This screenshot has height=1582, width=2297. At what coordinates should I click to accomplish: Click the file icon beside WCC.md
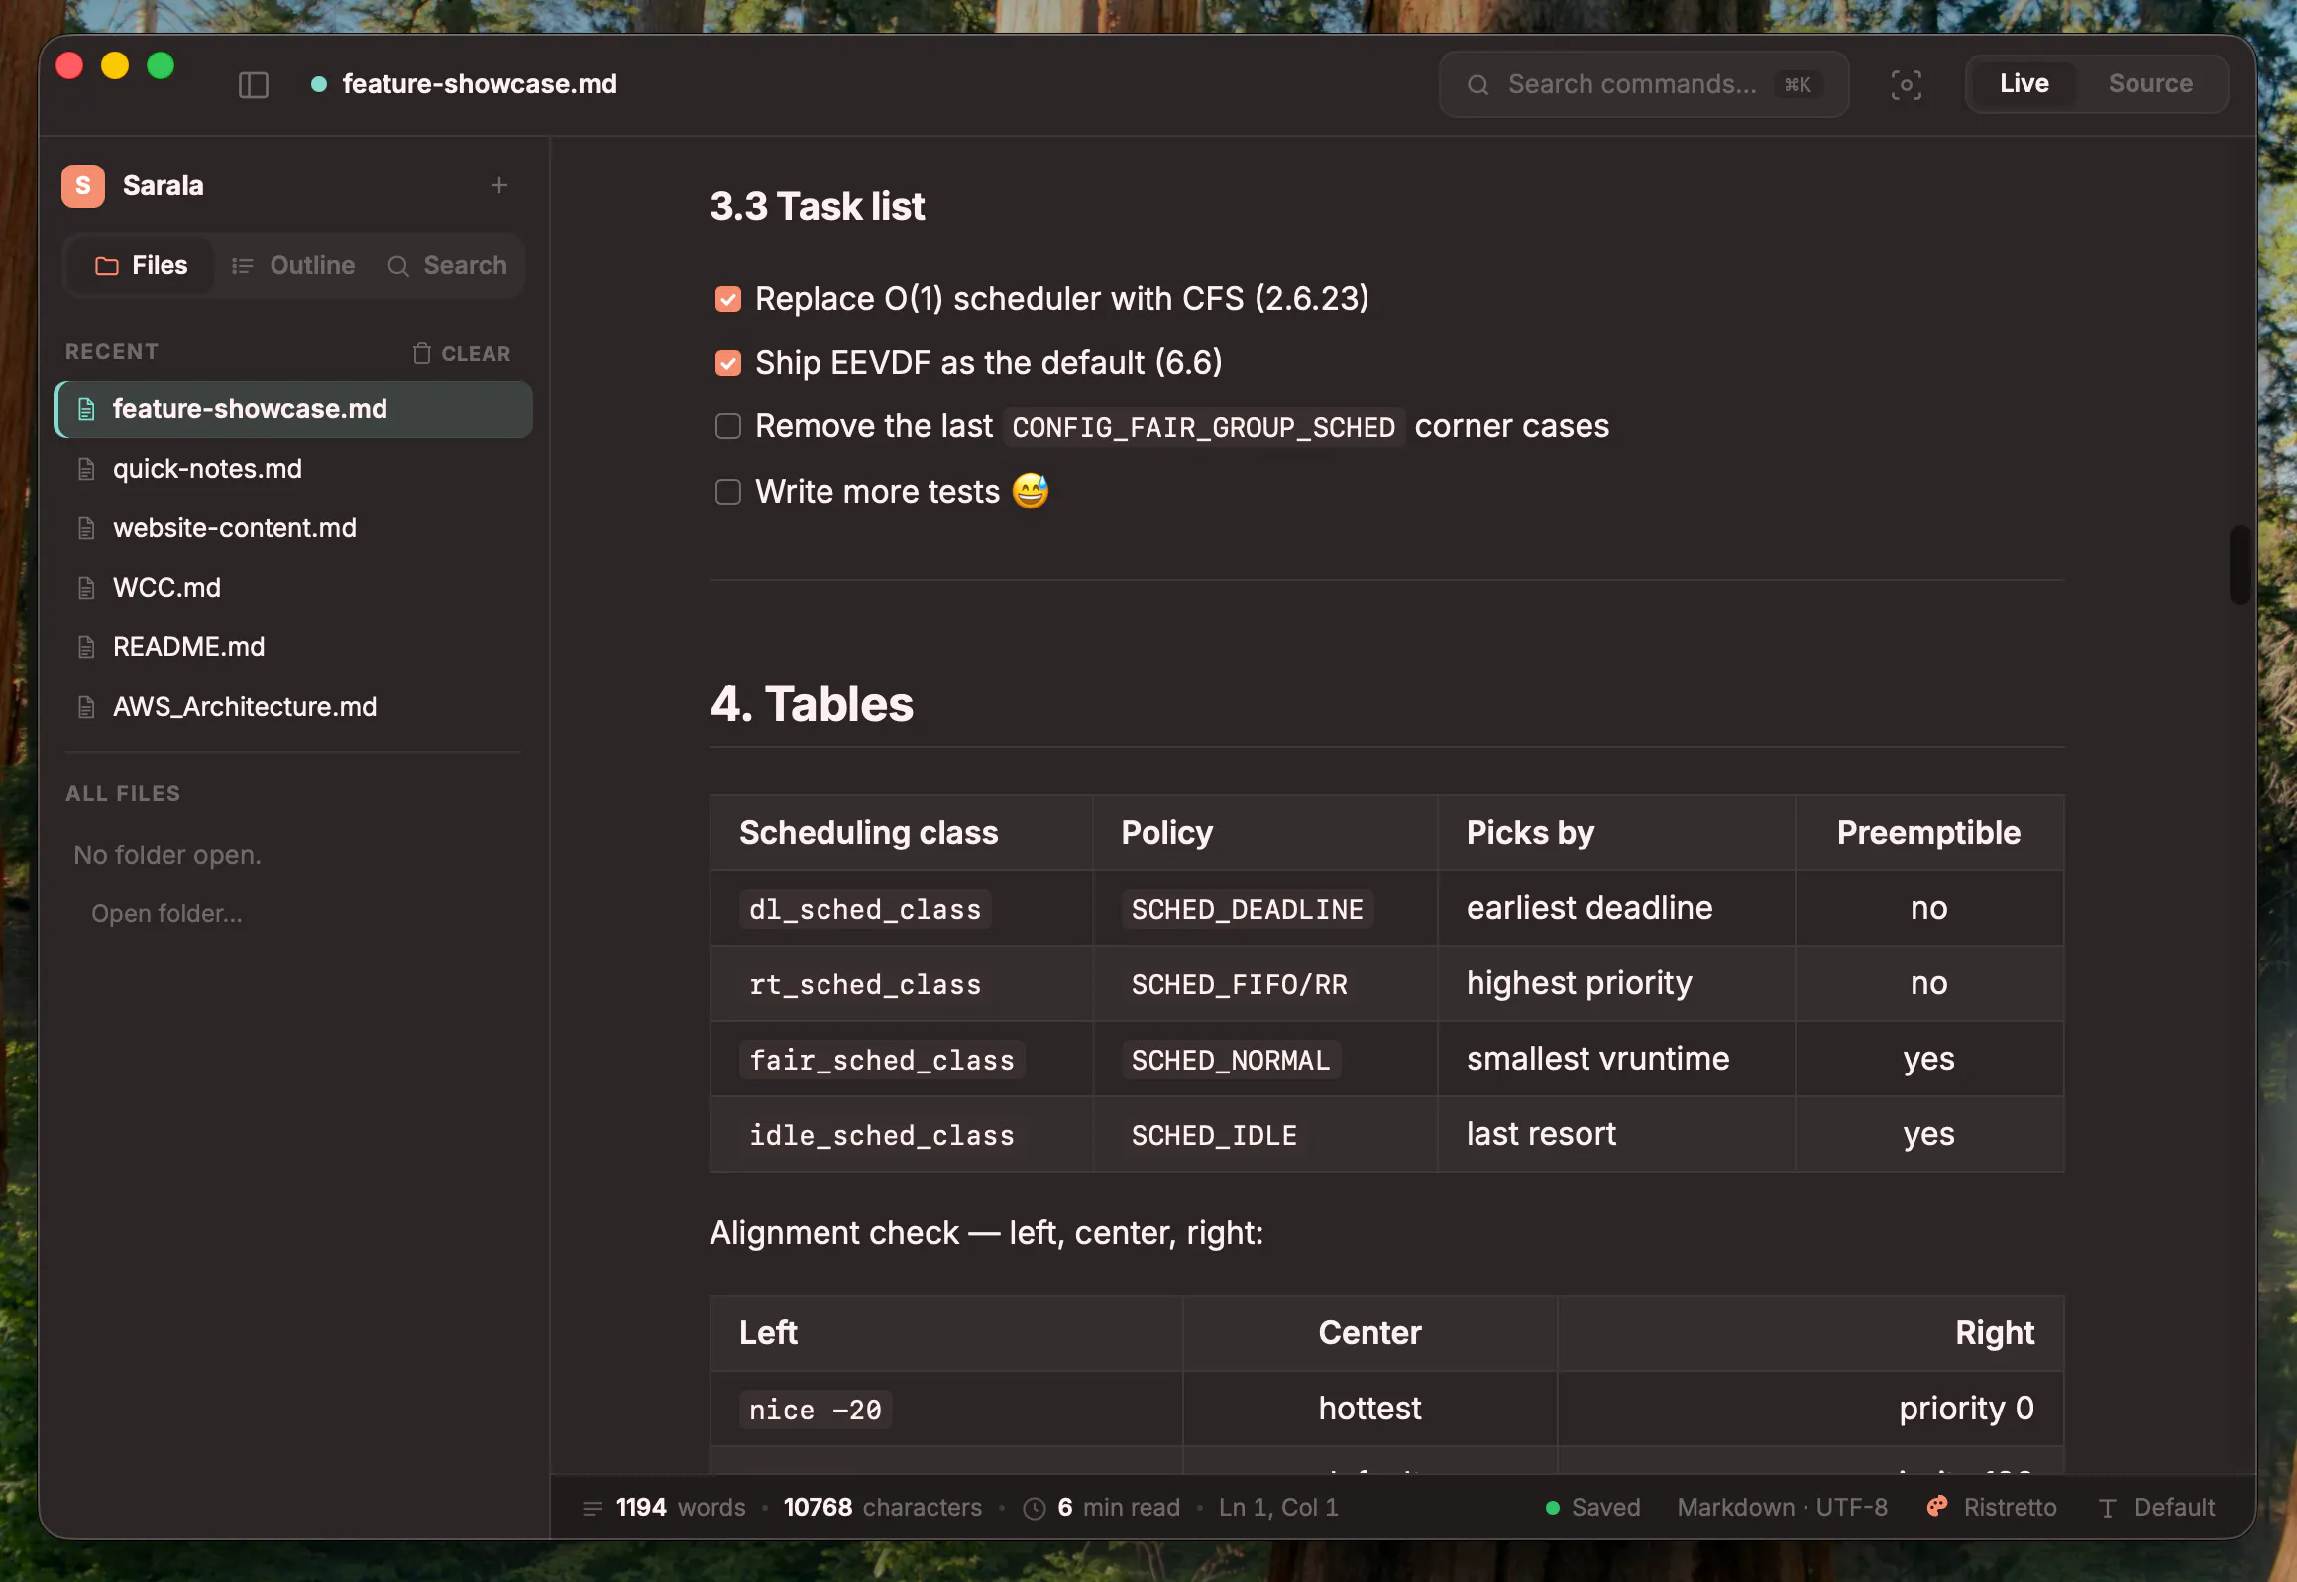pyautogui.click(x=86, y=588)
